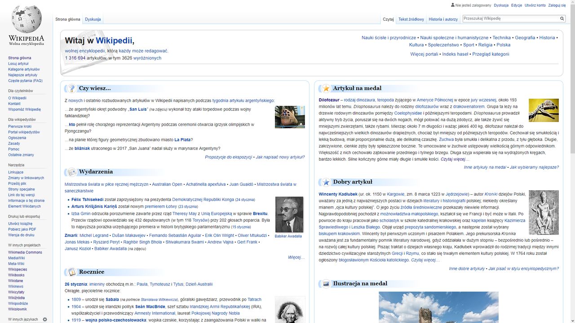Viewport: 575px width, 323px height.
Task: Open the San Luis submarine thumbnail
Action: tap(290, 117)
